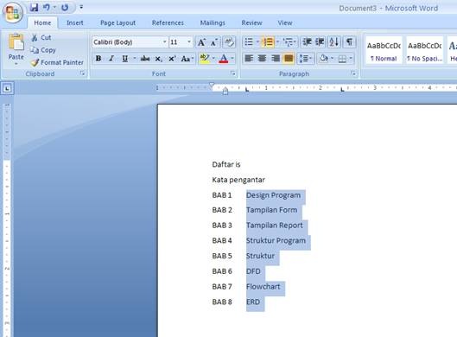Click the Grow Font icon
This screenshot has width=457, height=337.
pyautogui.click(x=201, y=42)
